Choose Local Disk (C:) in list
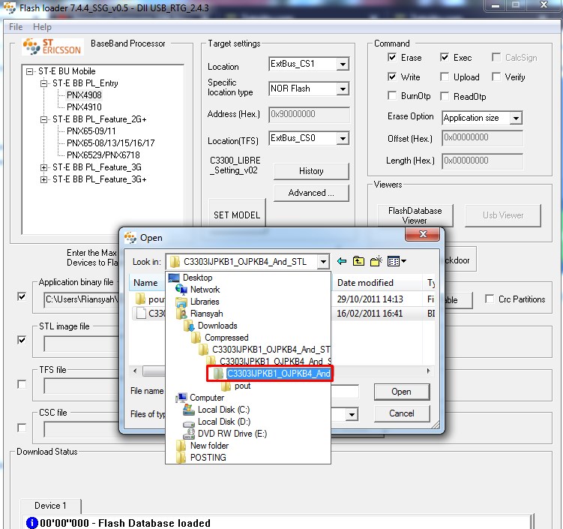563x529 pixels. (223, 410)
